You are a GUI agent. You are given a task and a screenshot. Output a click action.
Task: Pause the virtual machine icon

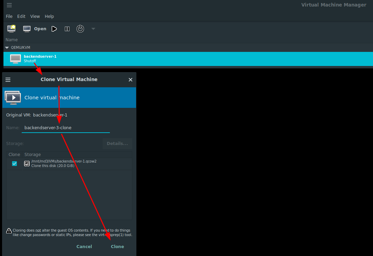(67, 29)
